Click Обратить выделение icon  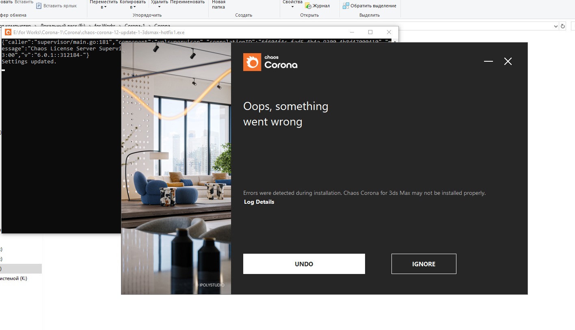[x=346, y=6]
